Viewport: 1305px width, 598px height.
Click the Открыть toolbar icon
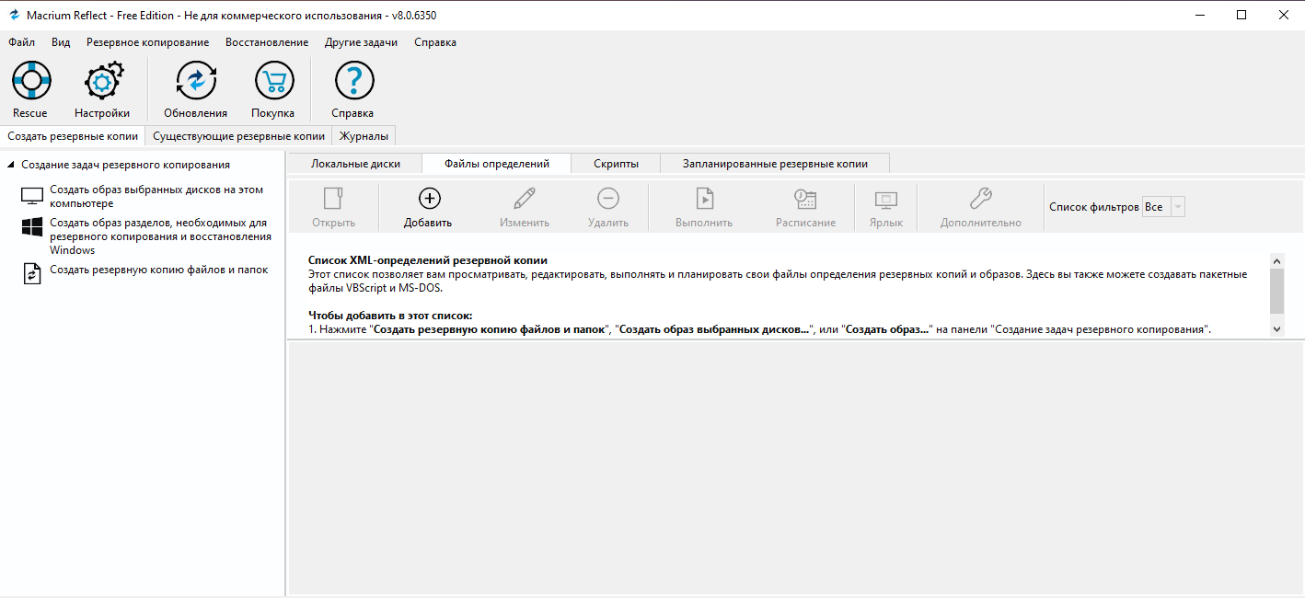click(333, 198)
